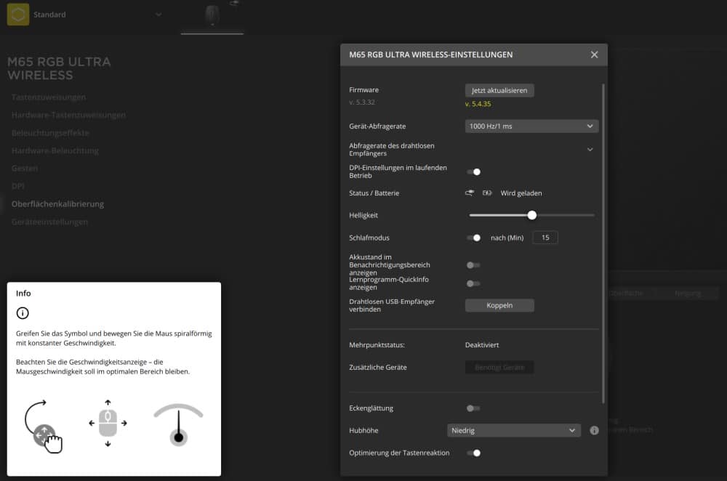Click the Jetzt aktualisieren firmware button
Screen dimensions: 727x481
(x=499, y=90)
